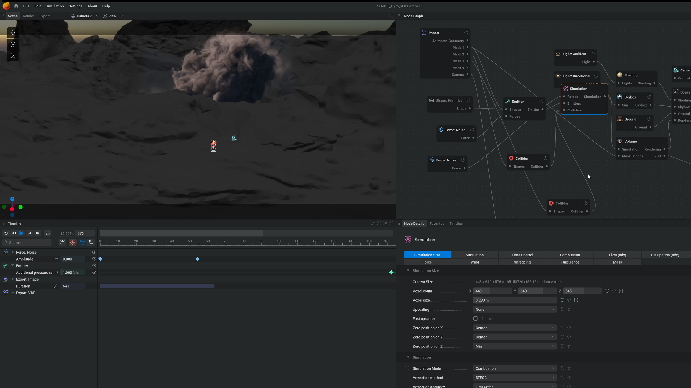Click the Emitter node icon
This screenshot has width=691, height=388.
click(x=507, y=102)
